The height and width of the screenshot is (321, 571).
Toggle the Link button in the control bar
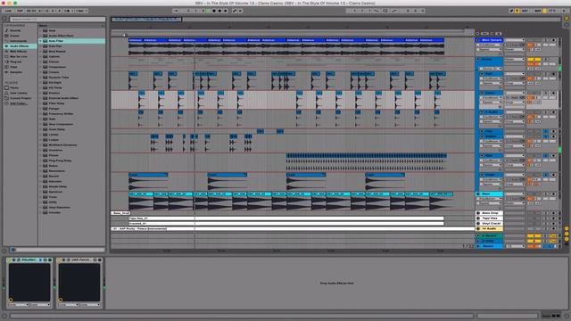tap(8, 11)
